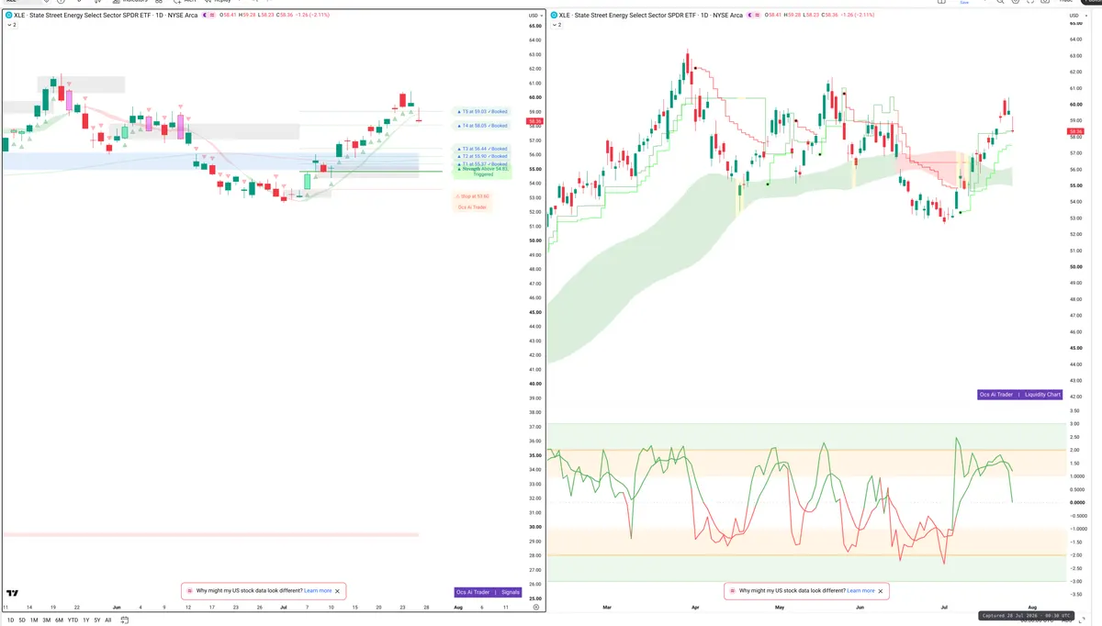Click Jun label on left time axis

(116, 608)
